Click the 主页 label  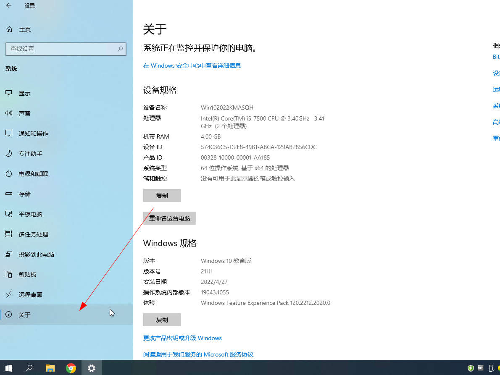[x=25, y=29]
